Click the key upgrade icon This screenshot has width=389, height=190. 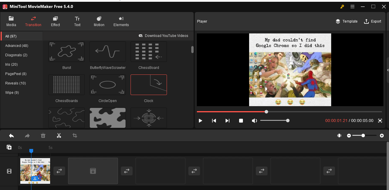[342, 6]
